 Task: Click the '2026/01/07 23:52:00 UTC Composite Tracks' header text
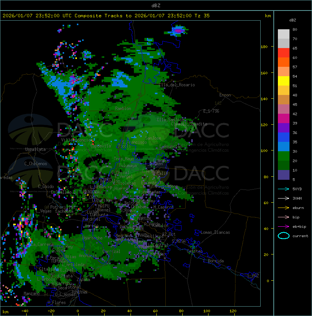(x=63, y=16)
